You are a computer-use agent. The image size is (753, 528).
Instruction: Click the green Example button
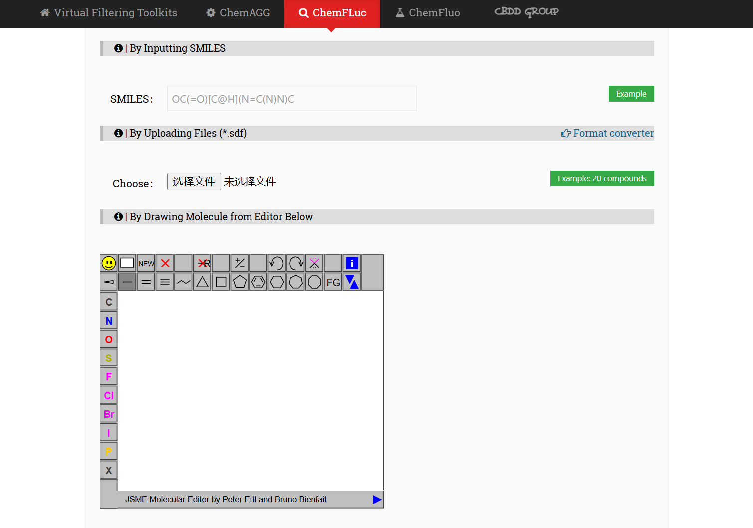pos(631,94)
